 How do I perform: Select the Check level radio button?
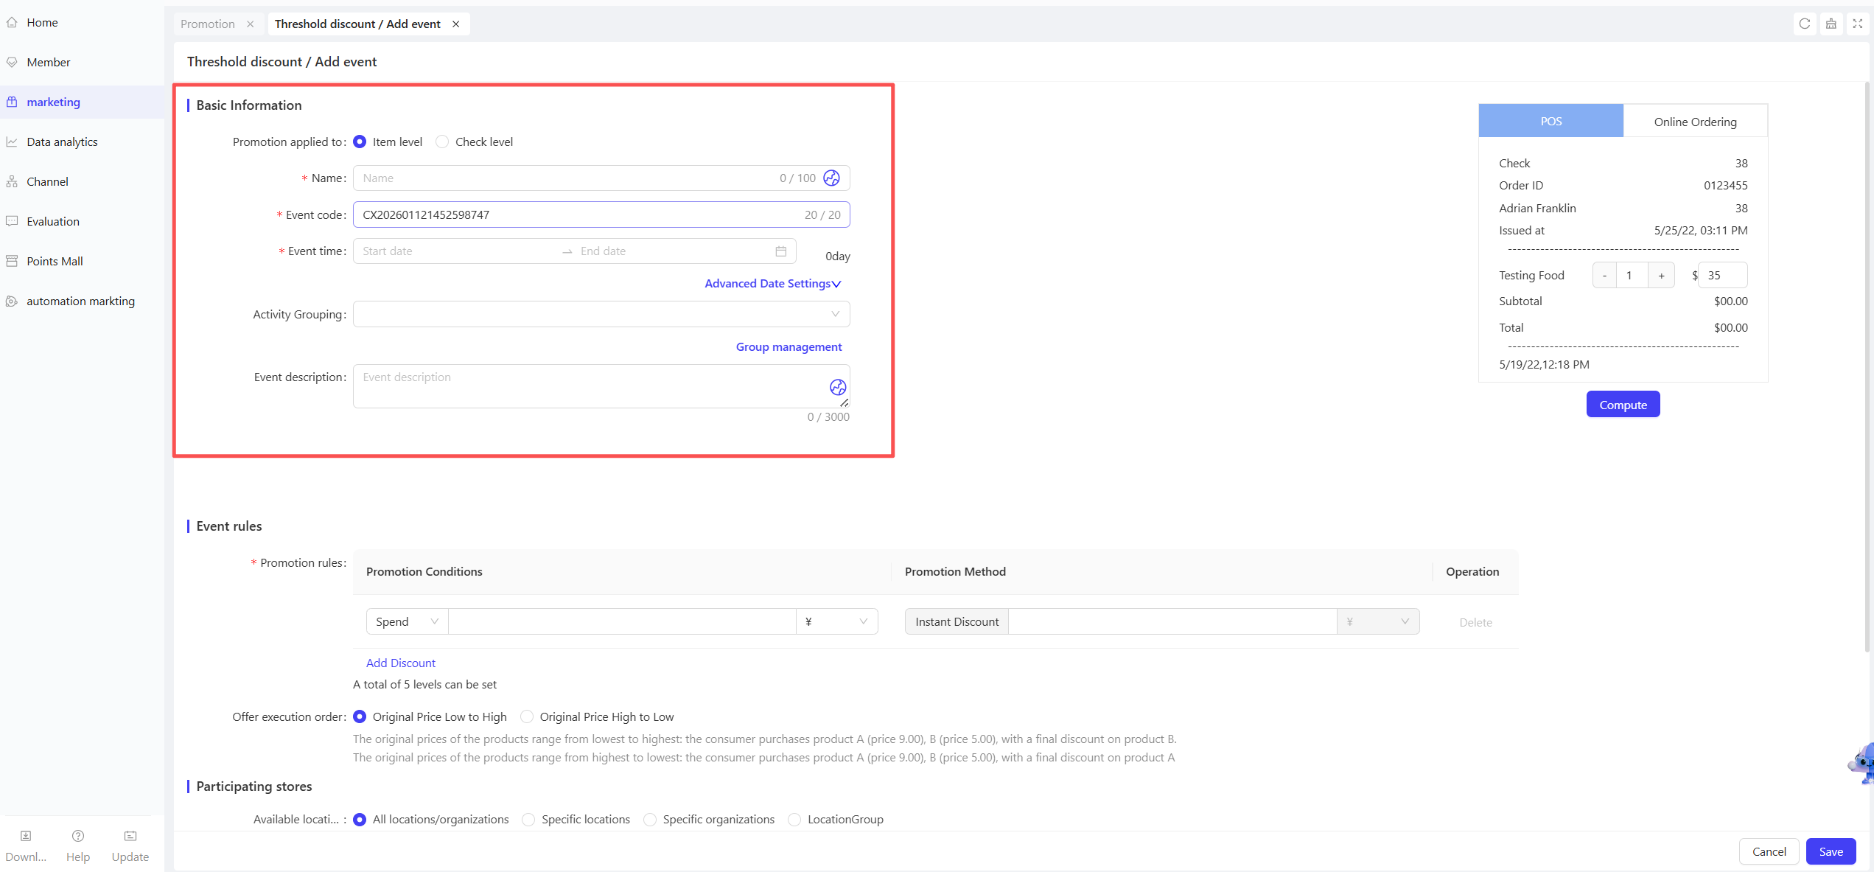click(x=442, y=142)
